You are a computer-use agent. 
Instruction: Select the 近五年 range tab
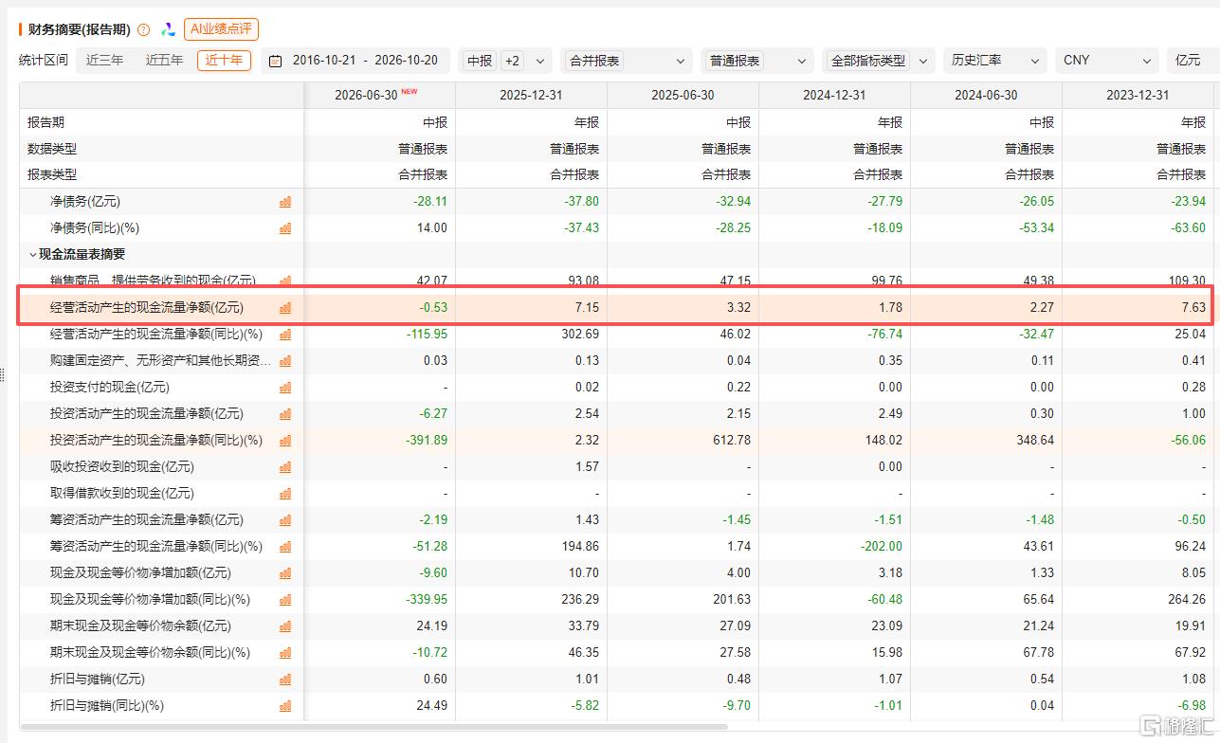point(164,61)
